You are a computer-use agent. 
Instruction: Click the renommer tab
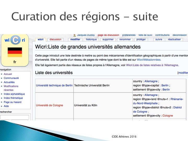pyautogui.click(x=125, y=39)
